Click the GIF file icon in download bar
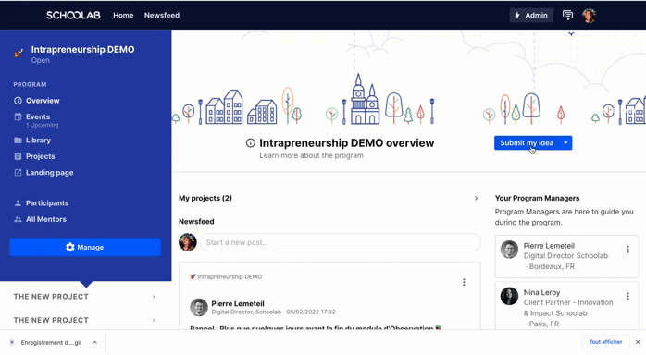This screenshot has height=355, width=646. pos(12,342)
